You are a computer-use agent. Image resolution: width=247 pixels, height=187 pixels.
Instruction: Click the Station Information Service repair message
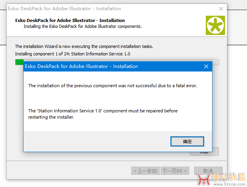coord(103,114)
